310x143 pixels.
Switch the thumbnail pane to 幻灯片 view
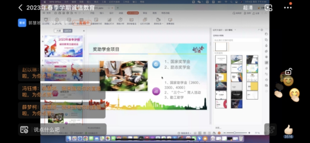pyautogui.click(x=68, y=31)
